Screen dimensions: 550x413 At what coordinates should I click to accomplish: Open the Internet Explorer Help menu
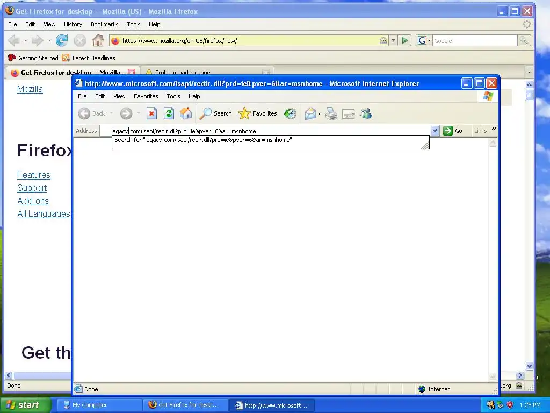point(194,96)
